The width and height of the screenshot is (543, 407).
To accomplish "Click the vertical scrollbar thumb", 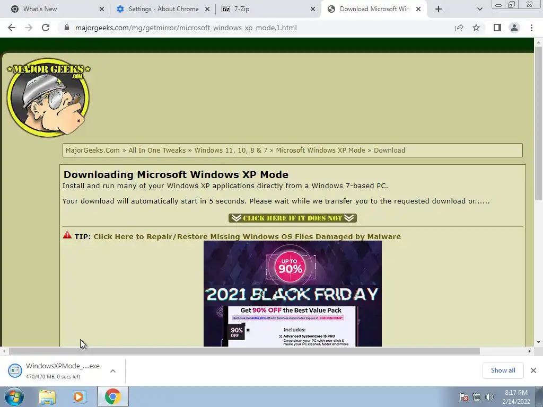I will point(538,123).
